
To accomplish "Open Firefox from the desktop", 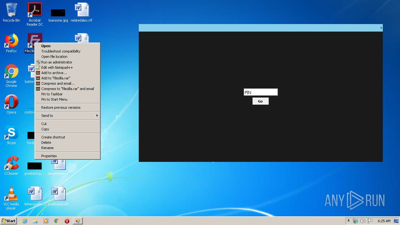I will click(x=11, y=43).
